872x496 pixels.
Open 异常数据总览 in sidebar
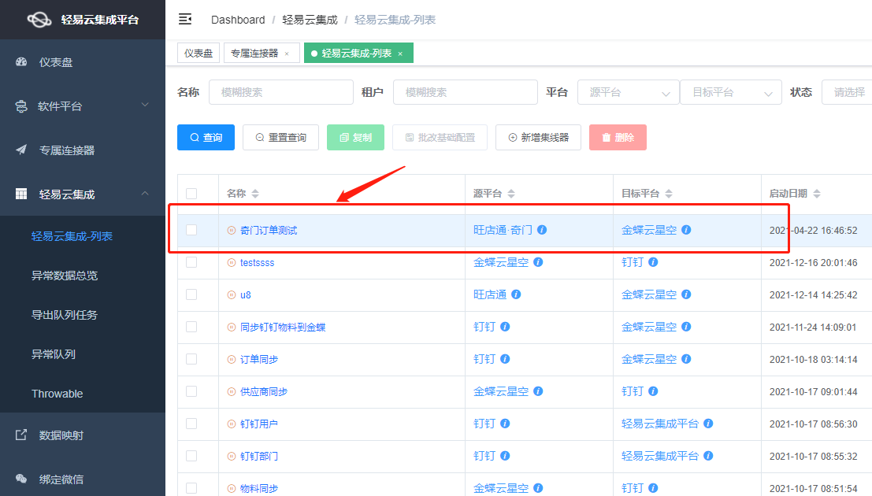click(x=82, y=276)
